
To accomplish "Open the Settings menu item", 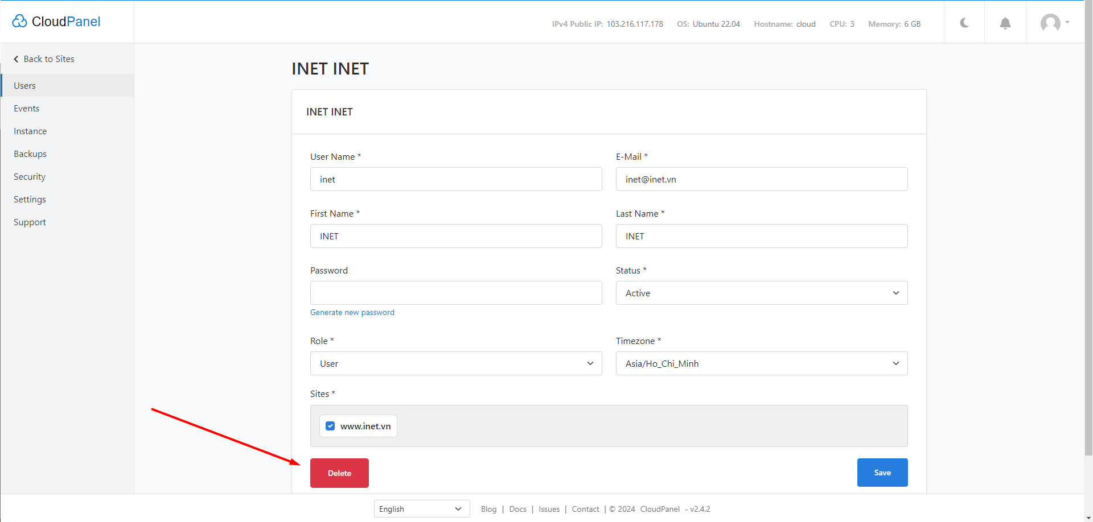I will click(67, 199).
